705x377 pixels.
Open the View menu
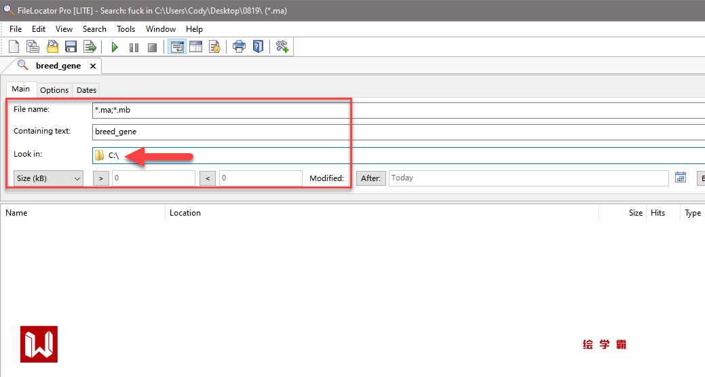click(64, 29)
